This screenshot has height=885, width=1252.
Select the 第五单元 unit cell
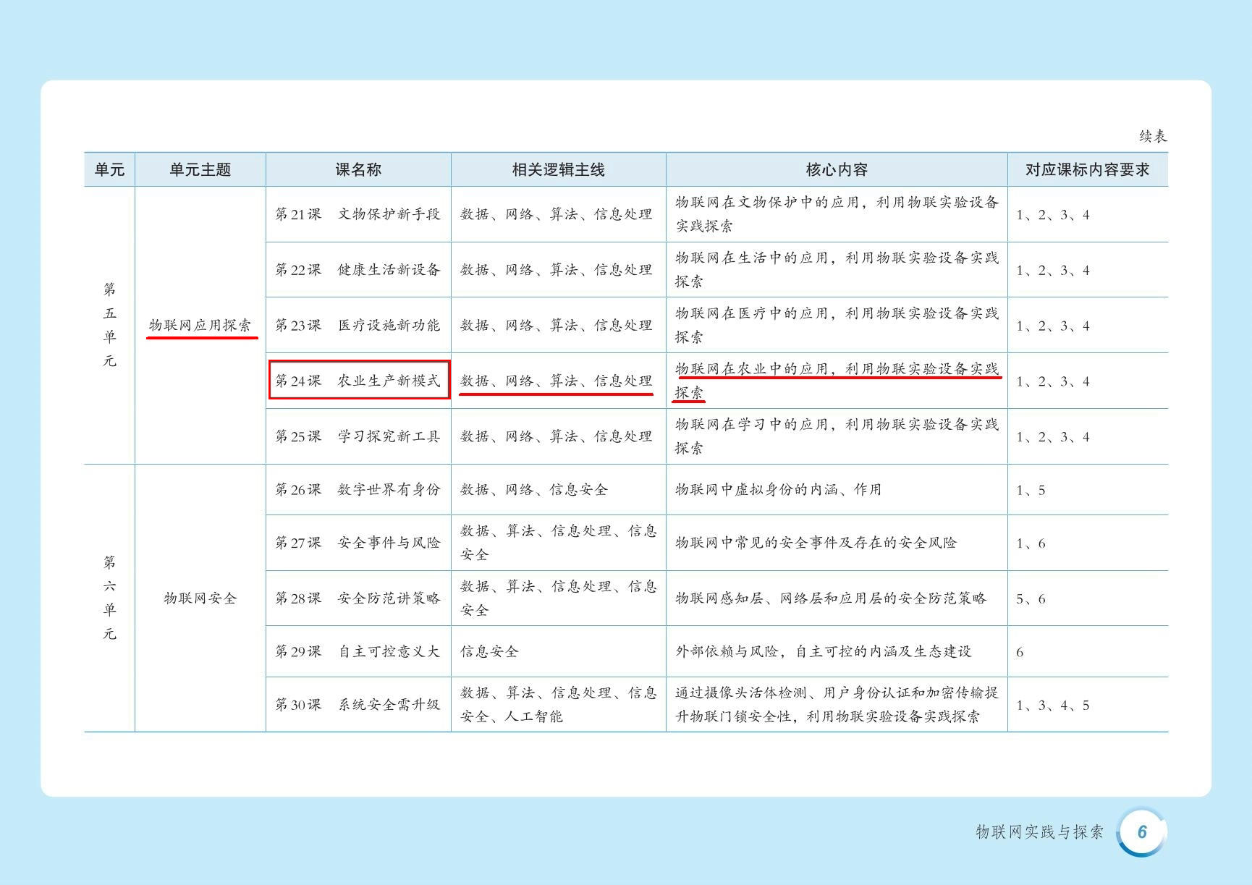[109, 325]
